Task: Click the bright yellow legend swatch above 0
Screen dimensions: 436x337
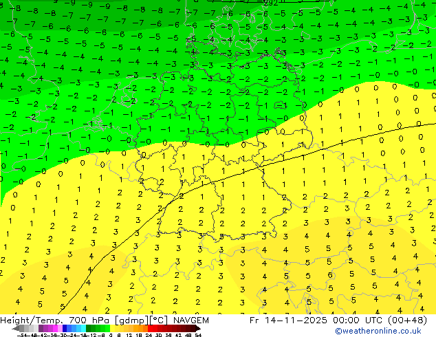Action: [113, 329]
